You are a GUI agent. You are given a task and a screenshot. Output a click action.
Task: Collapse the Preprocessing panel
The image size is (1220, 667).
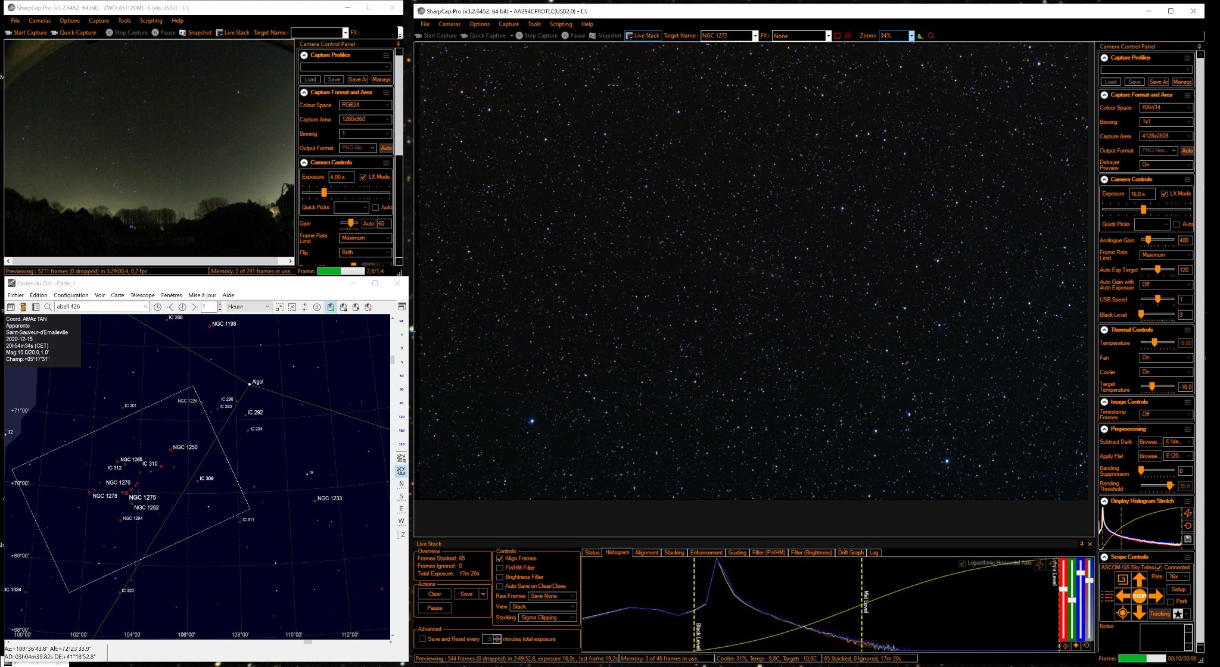click(x=1104, y=429)
